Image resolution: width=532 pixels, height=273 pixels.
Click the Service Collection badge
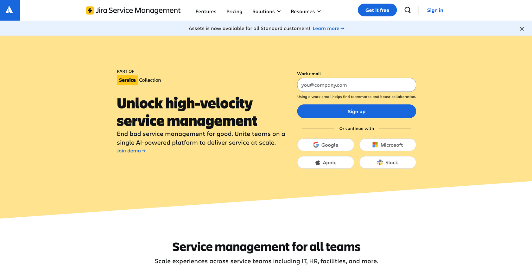(x=139, y=80)
